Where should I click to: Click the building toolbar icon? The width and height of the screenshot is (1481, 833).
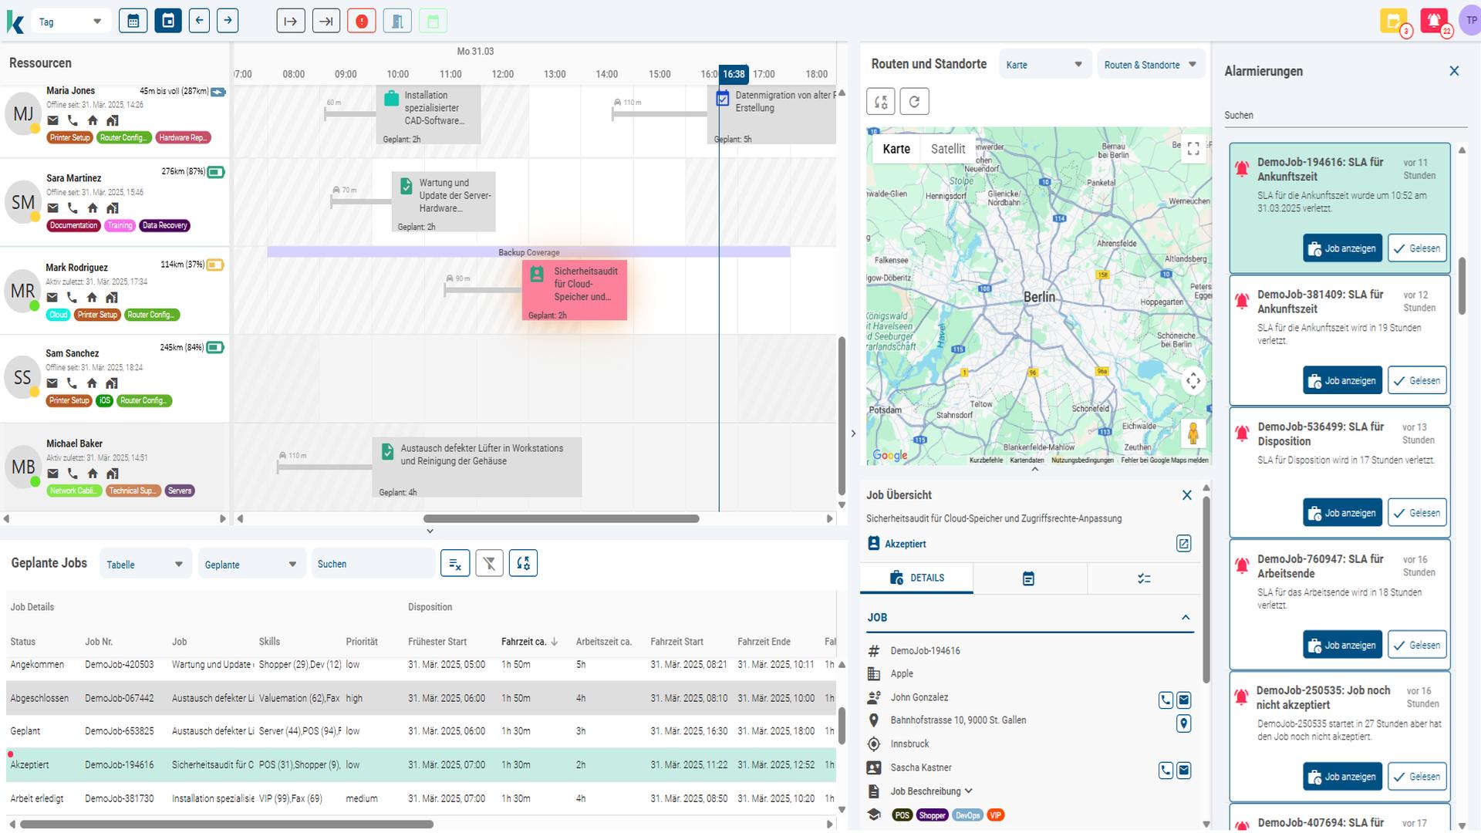(x=397, y=21)
